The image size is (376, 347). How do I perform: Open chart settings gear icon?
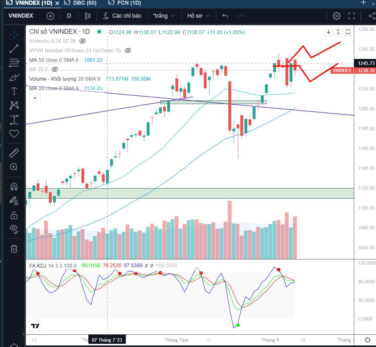click(x=337, y=16)
